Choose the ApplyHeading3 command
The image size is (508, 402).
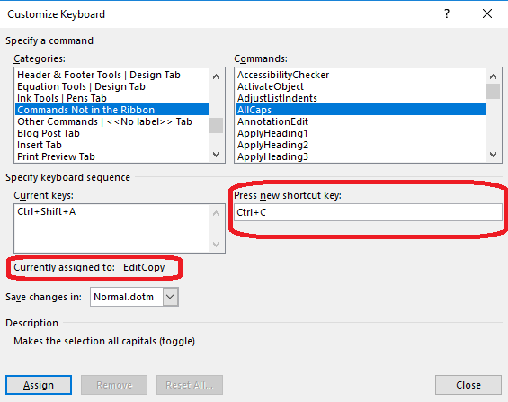pyautogui.click(x=361, y=156)
